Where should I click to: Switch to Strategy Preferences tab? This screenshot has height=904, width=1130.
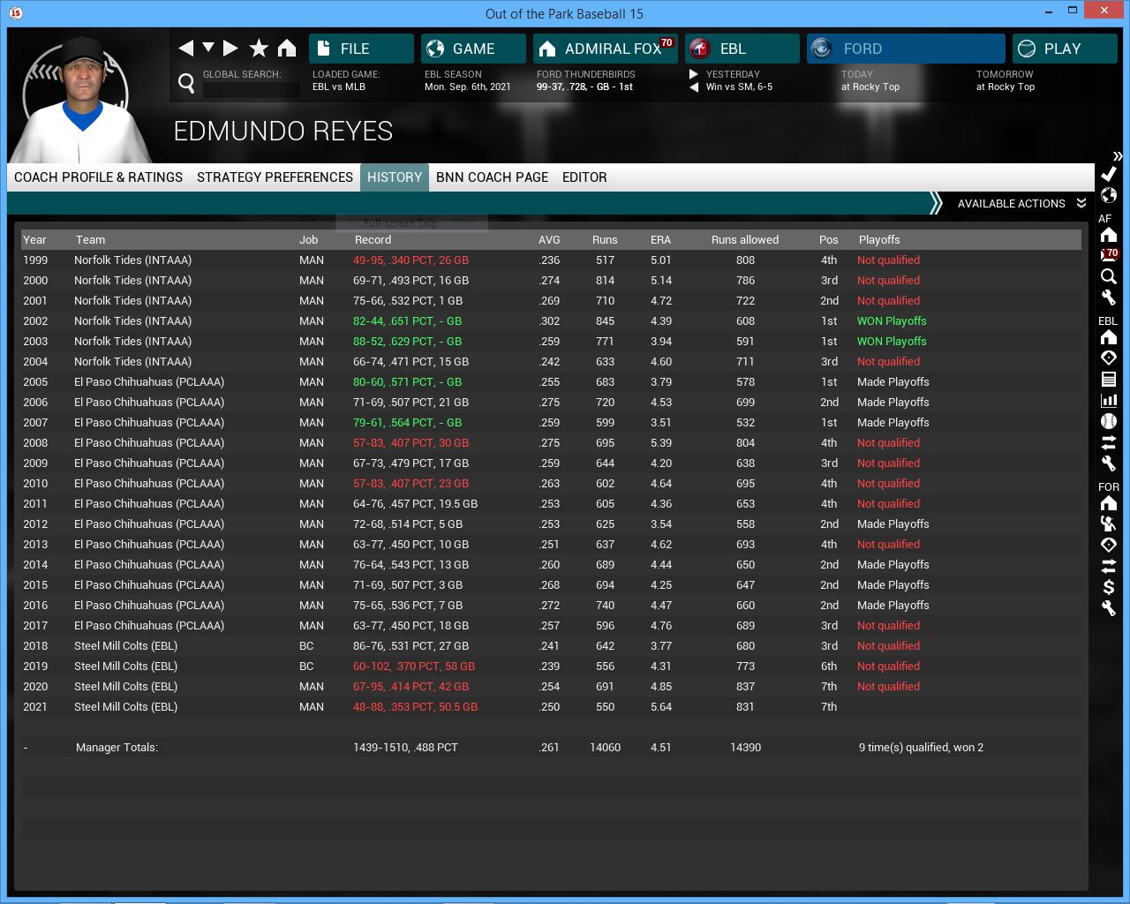click(275, 177)
